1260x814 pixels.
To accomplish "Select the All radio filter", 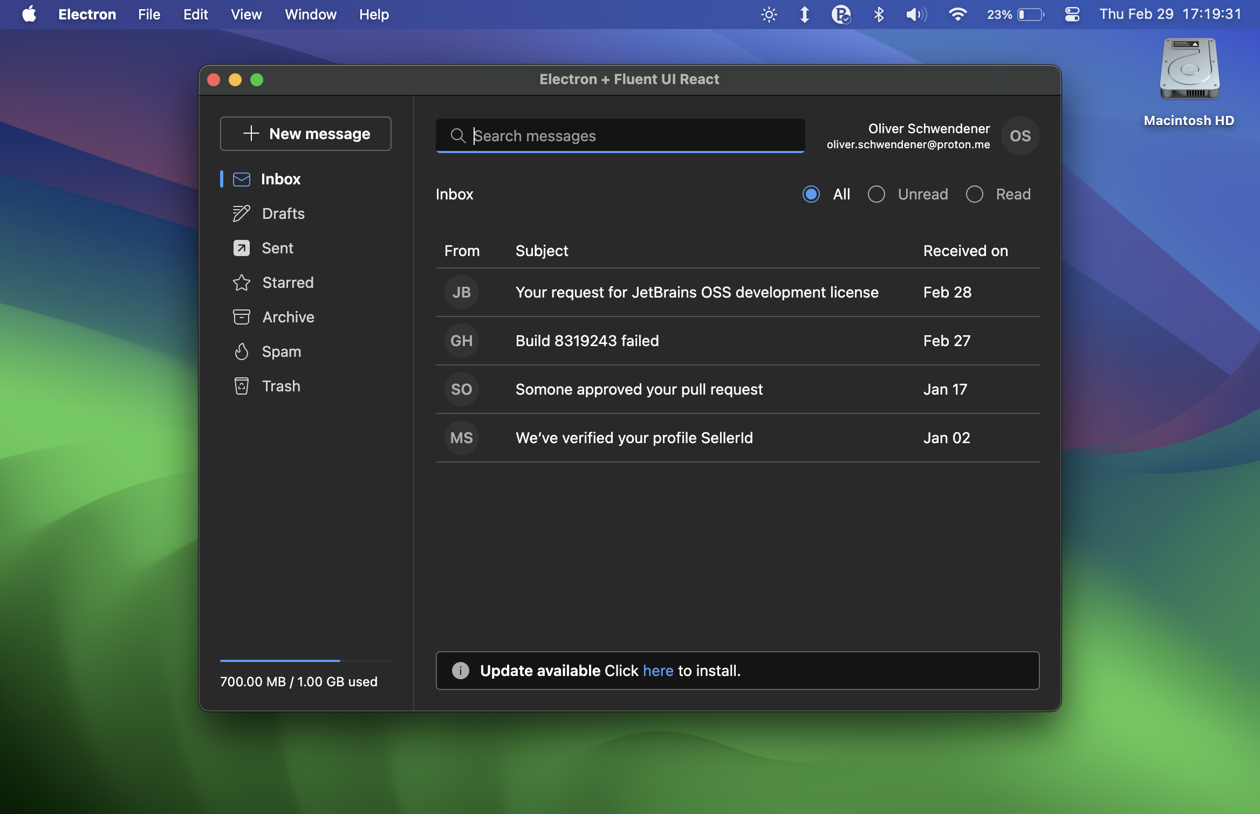I will click(x=811, y=194).
